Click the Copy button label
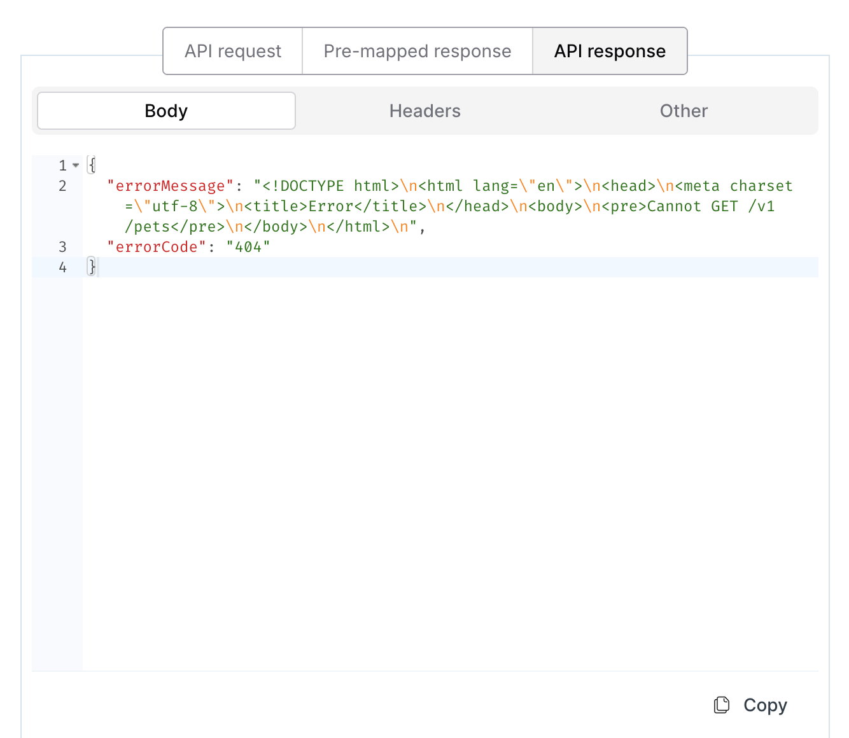The width and height of the screenshot is (849, 738). point(765,705)
